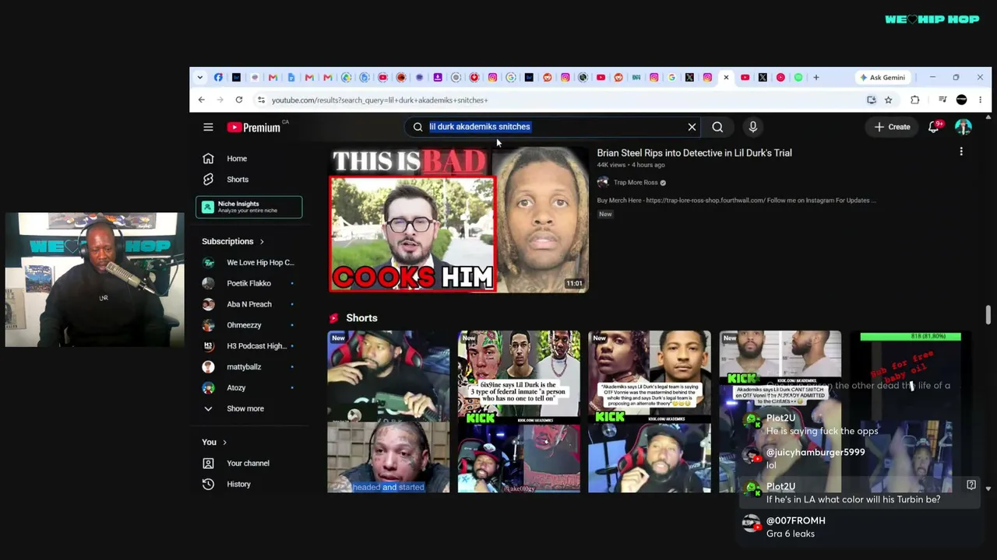Open the 'Sub for free baby oil' short
This screenshot has width=997, height=560.
(911, 411)
